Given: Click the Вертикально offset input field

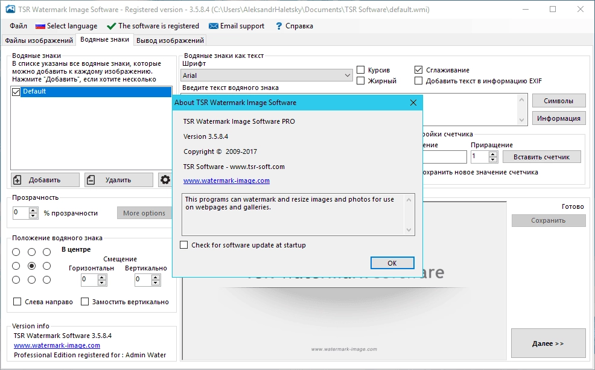Looking at the screenshot, I should tap(144, 279).
